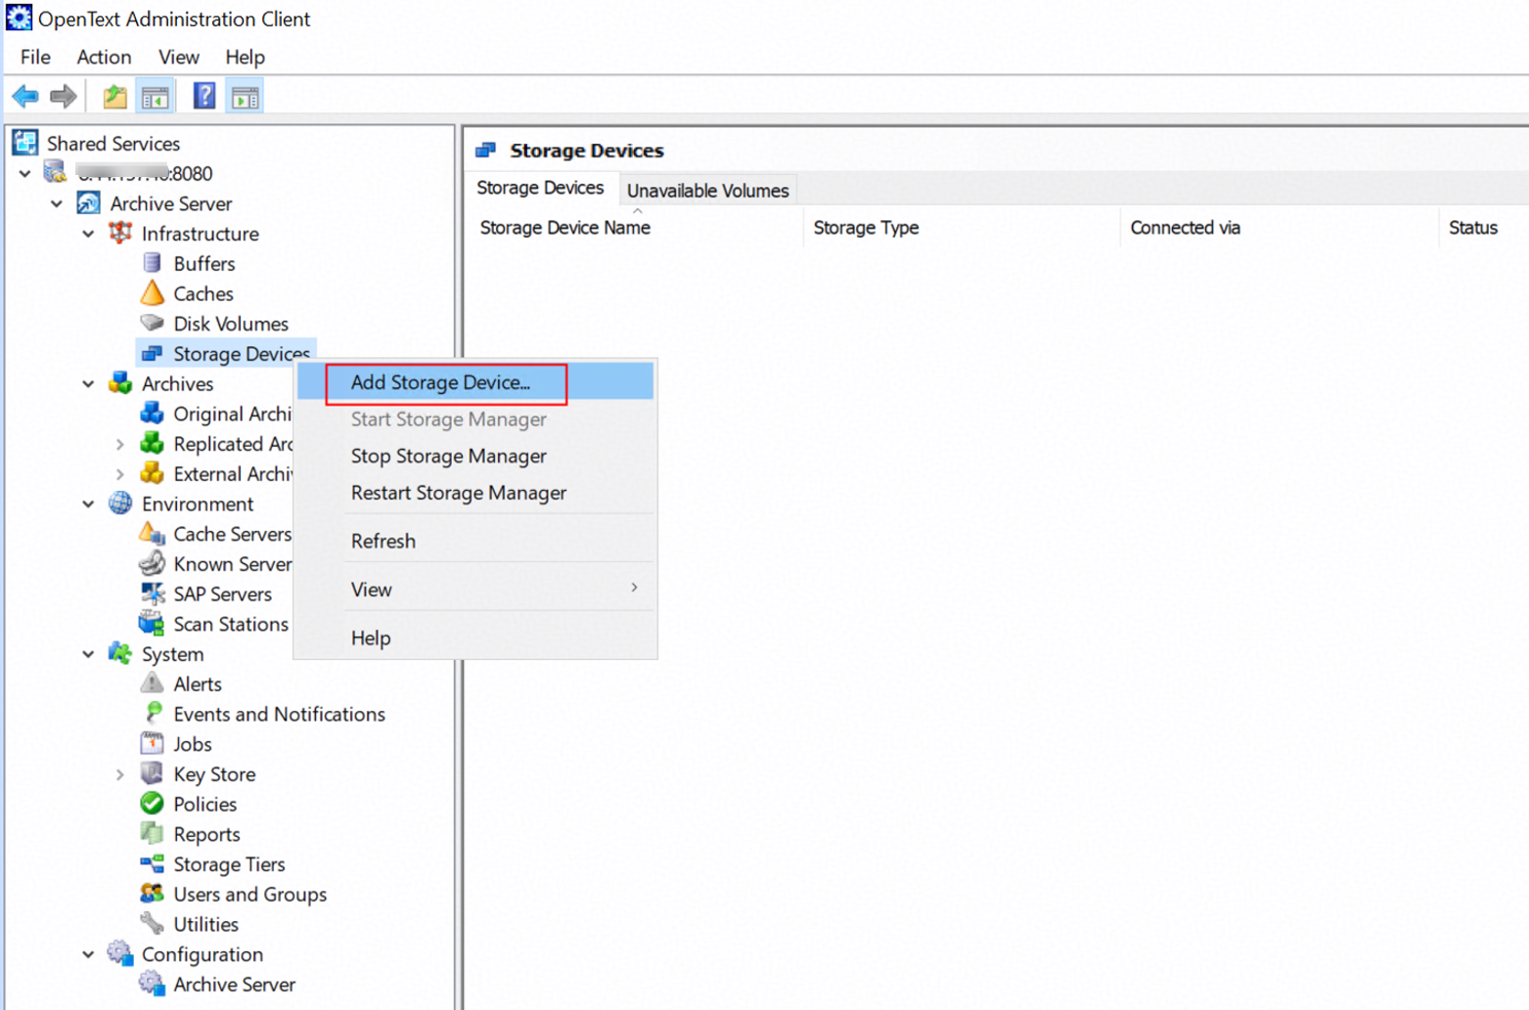Toggle the console tree pane toolbar icon
The width and height of the screenshot is (1529, 1010).
156,96
